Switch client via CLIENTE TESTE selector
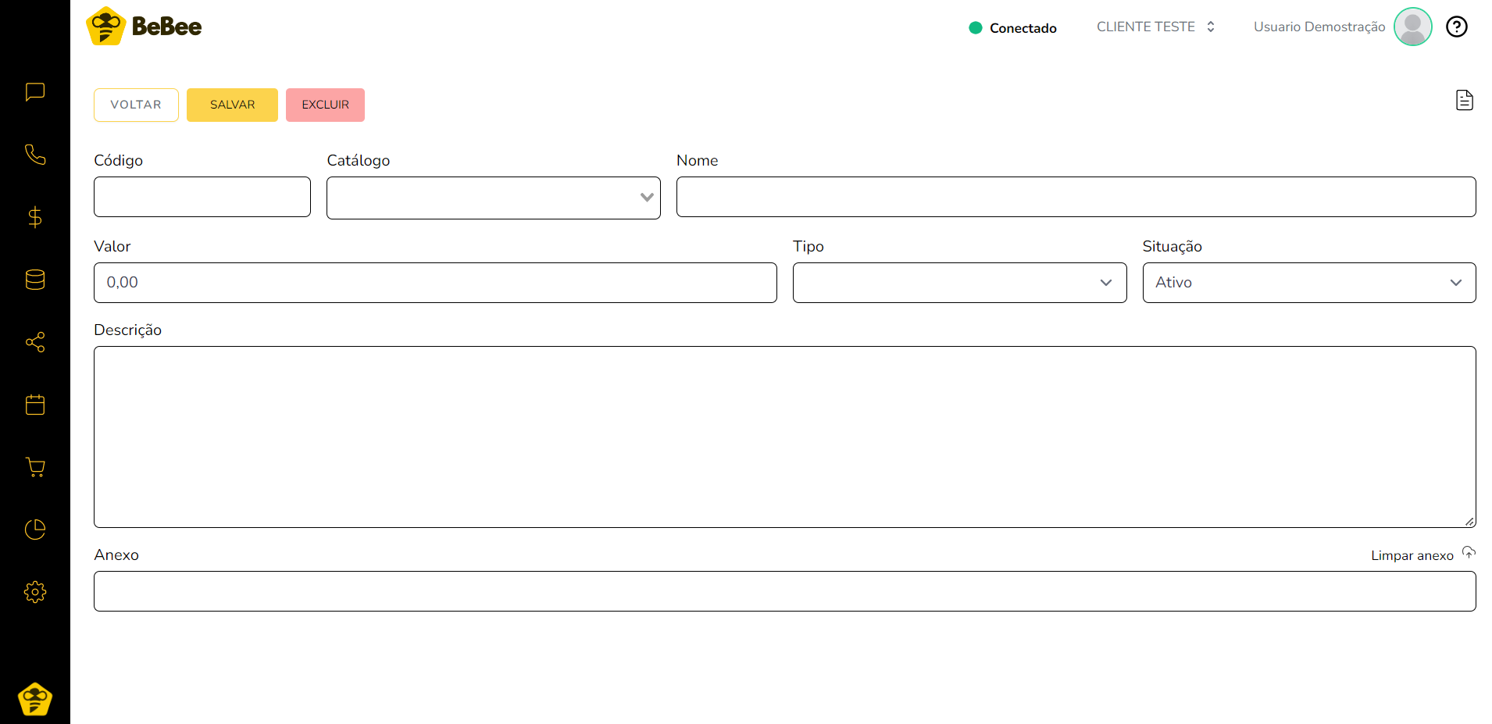The height and width of the screenshot is (724, 1492). [1155, 27]
